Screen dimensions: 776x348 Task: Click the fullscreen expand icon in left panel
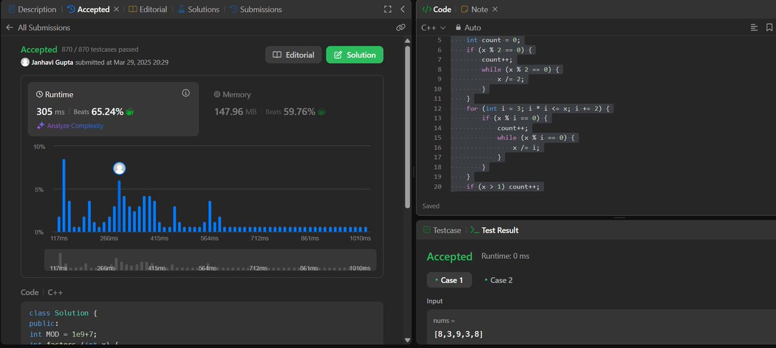387,10
